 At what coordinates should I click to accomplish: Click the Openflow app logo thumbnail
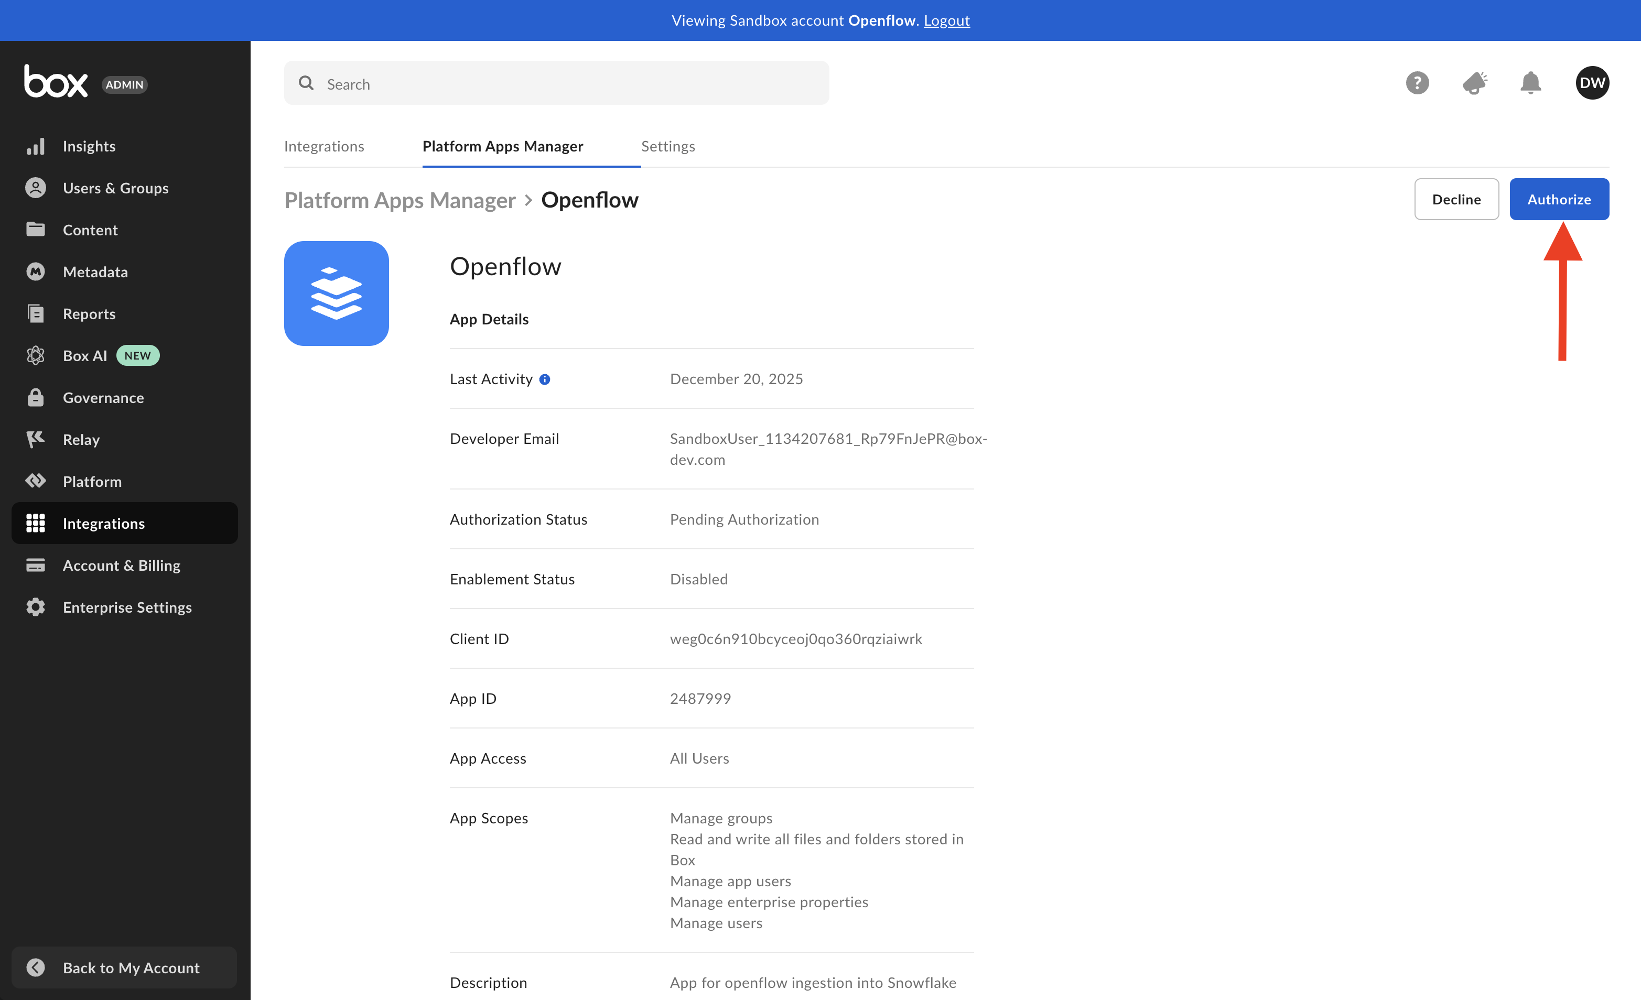[x=336, y=294]
